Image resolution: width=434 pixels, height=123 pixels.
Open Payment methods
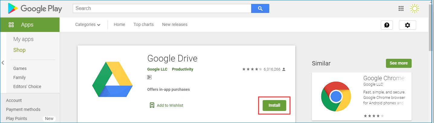coord(23,109)
